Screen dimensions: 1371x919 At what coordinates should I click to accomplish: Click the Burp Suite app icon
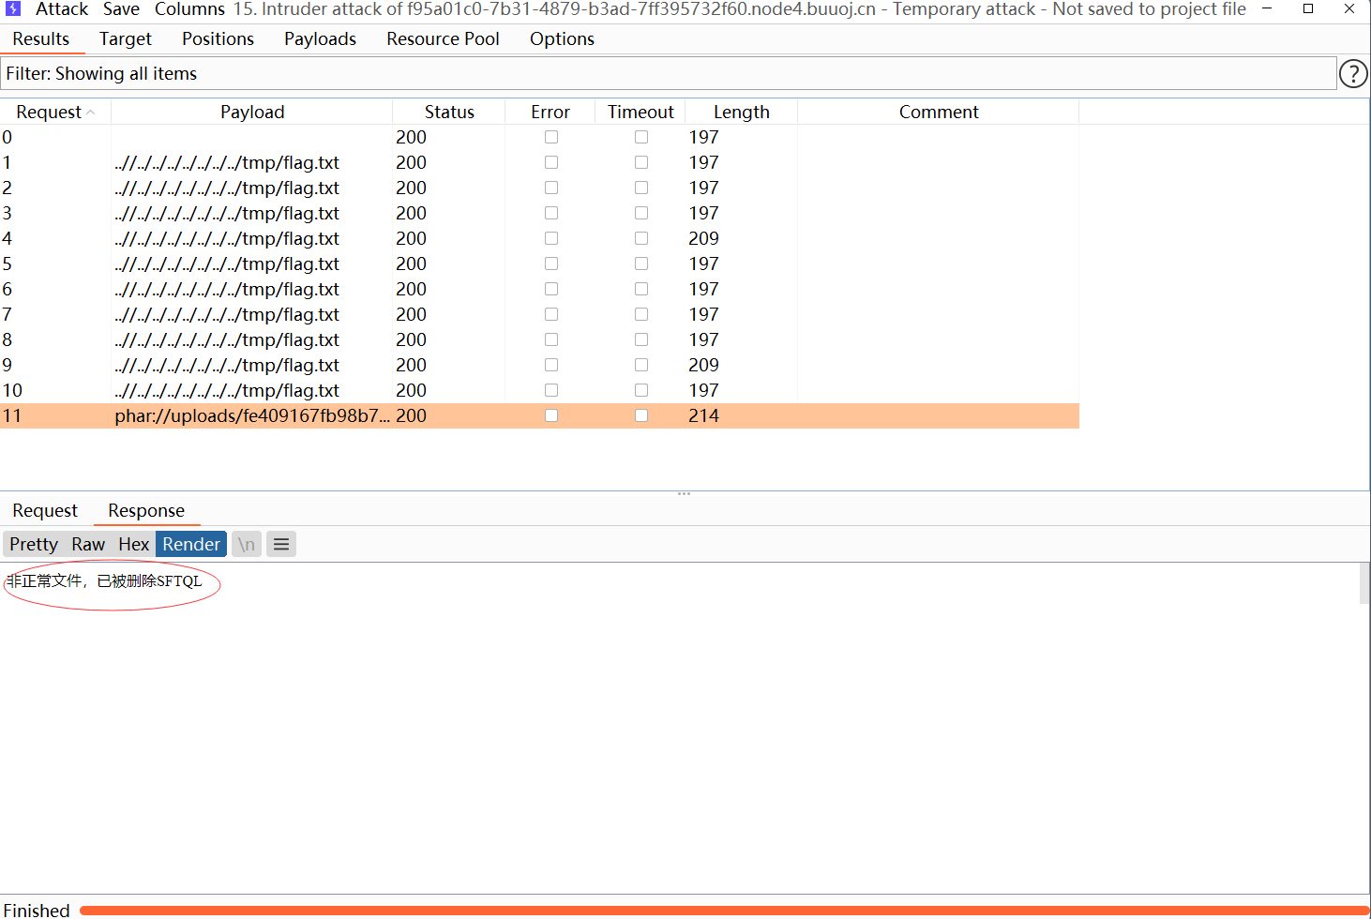point(13,9)
